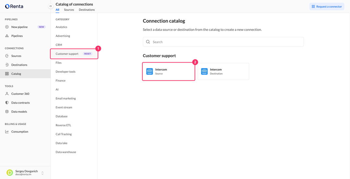350x179 pixels.
Task: Click the Renta logo
Action: pos(14,6)
